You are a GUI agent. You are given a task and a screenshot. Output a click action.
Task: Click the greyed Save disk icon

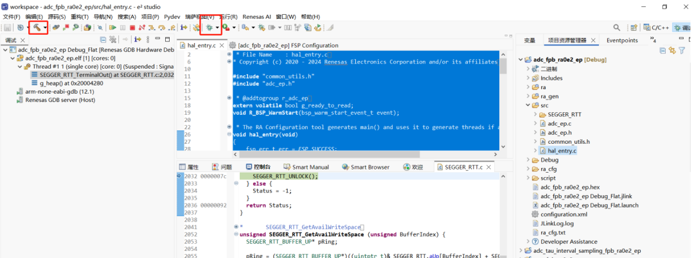(x=7, y=28)
